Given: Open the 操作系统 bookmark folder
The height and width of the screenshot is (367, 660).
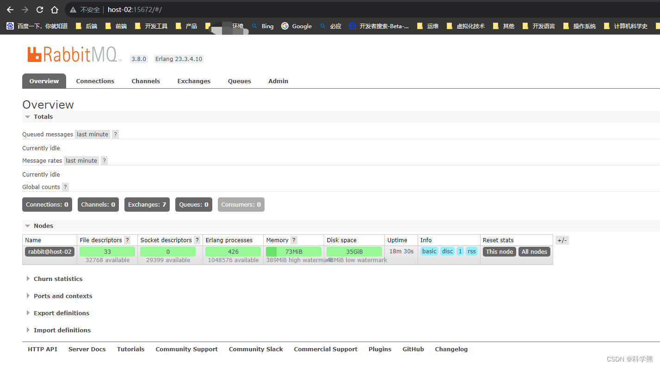Looking at the screenshot, I should coord(580,26).
